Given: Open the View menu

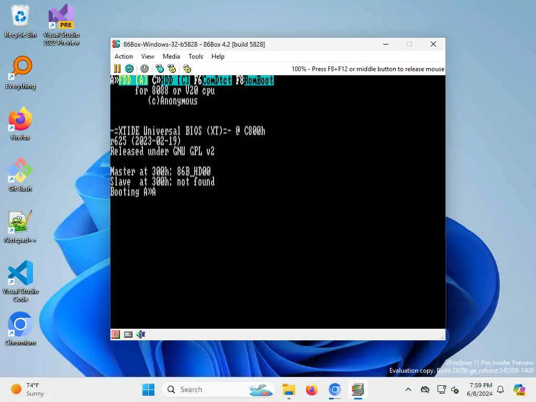Looking at the screenshot, I should [x=148, y=57].
